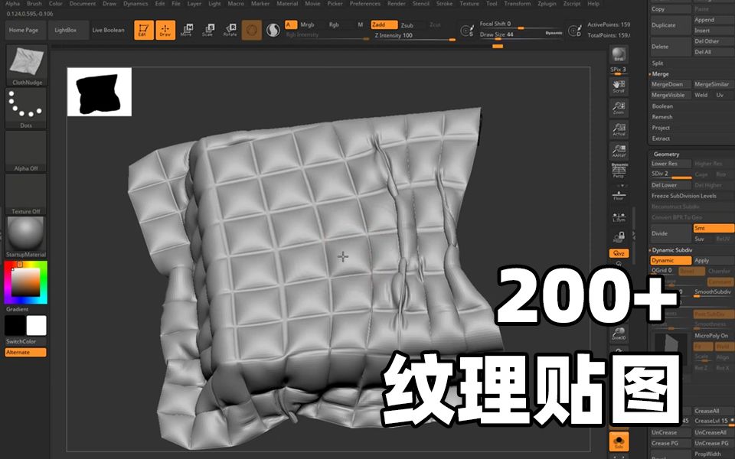Collapse the Geometry section header
735x459 pixels.
(666, 154)
